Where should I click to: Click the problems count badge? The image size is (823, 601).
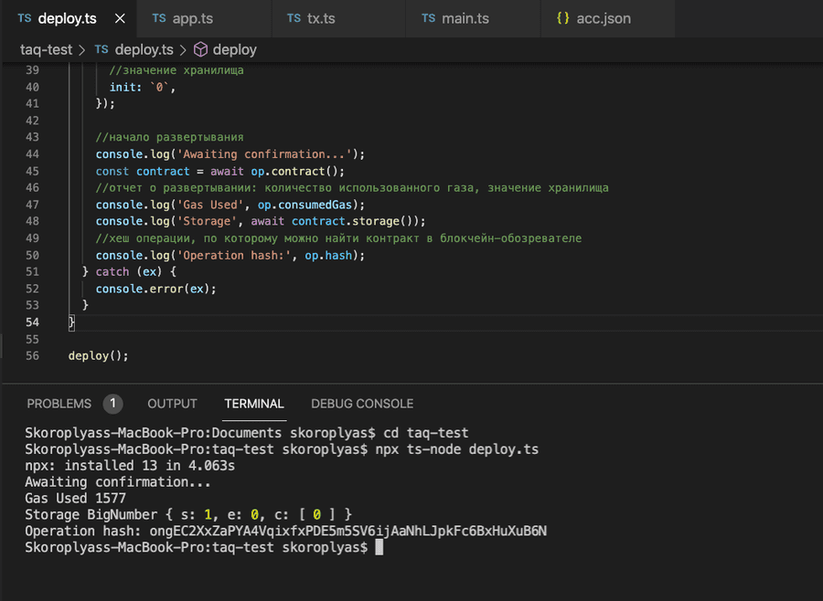(112, 404)
